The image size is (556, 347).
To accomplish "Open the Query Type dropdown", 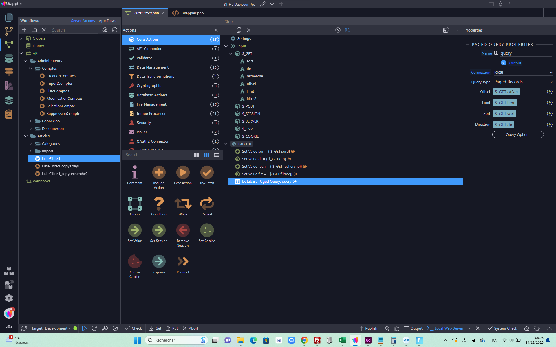I will click(523, 82).
